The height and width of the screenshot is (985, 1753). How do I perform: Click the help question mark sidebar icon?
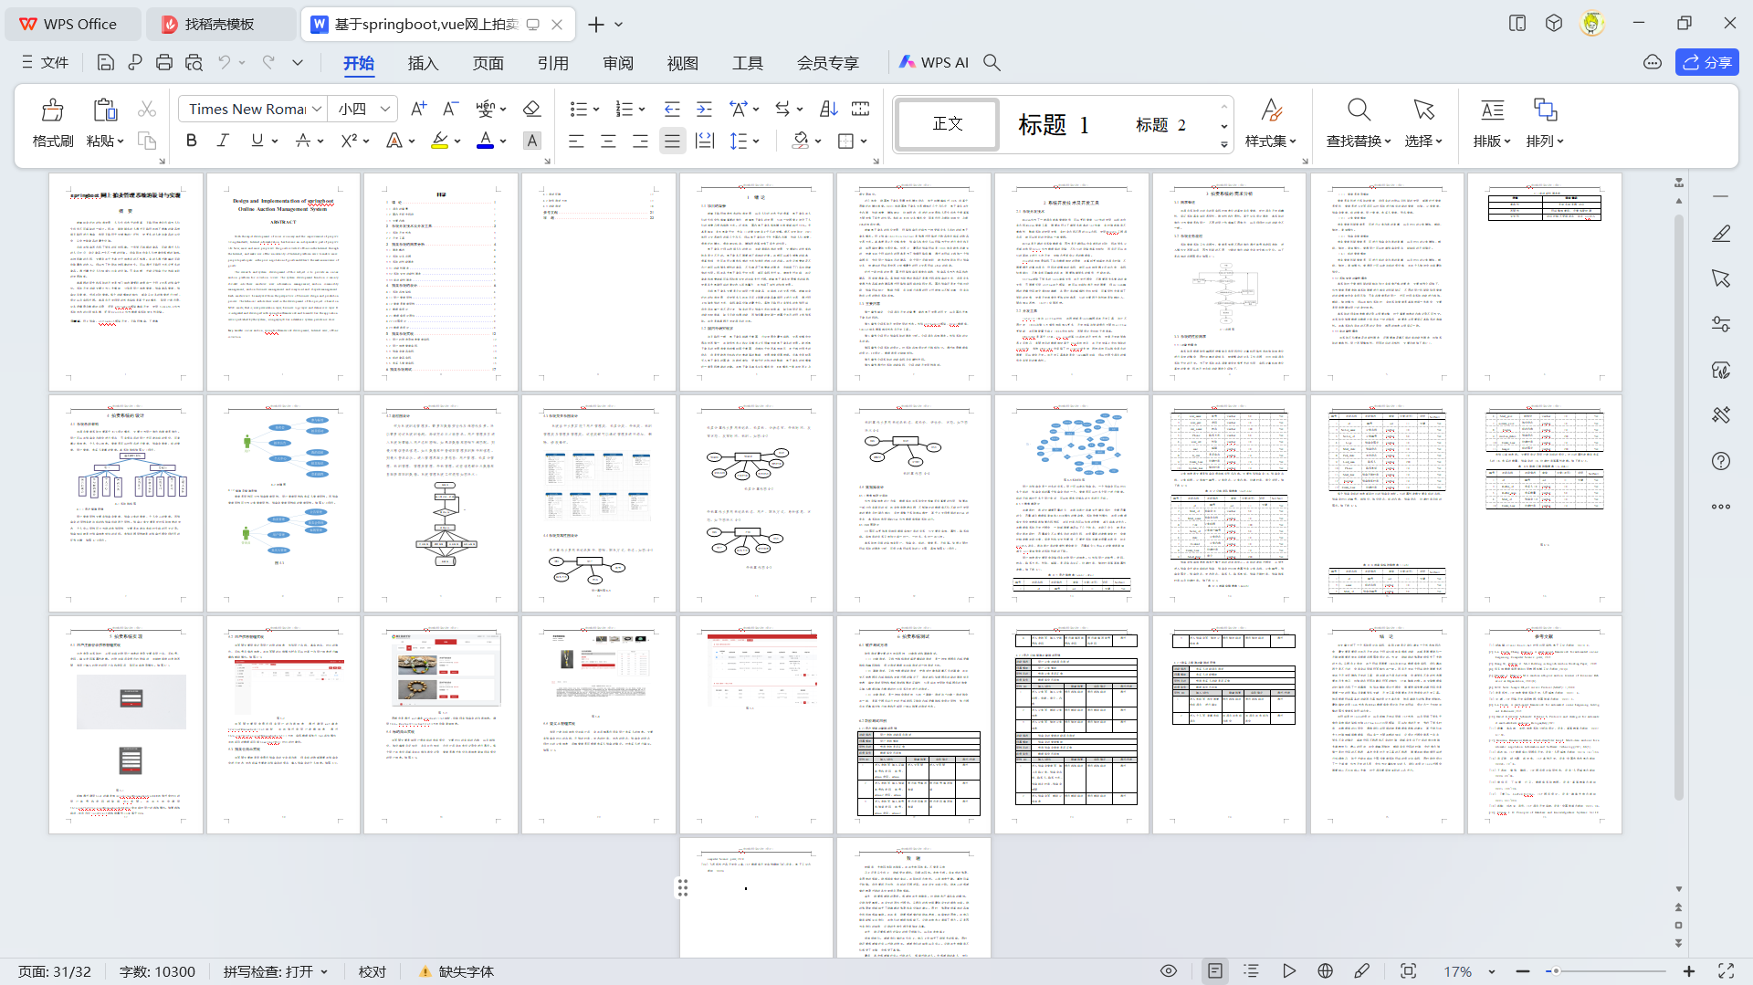(x=1721, y=461)
